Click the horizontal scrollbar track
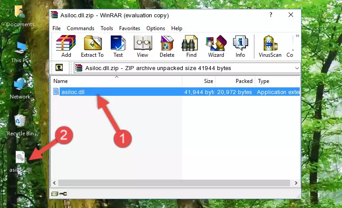Image resolution: width=342 pixels, height=208 pixels. [x=174, y=183]
